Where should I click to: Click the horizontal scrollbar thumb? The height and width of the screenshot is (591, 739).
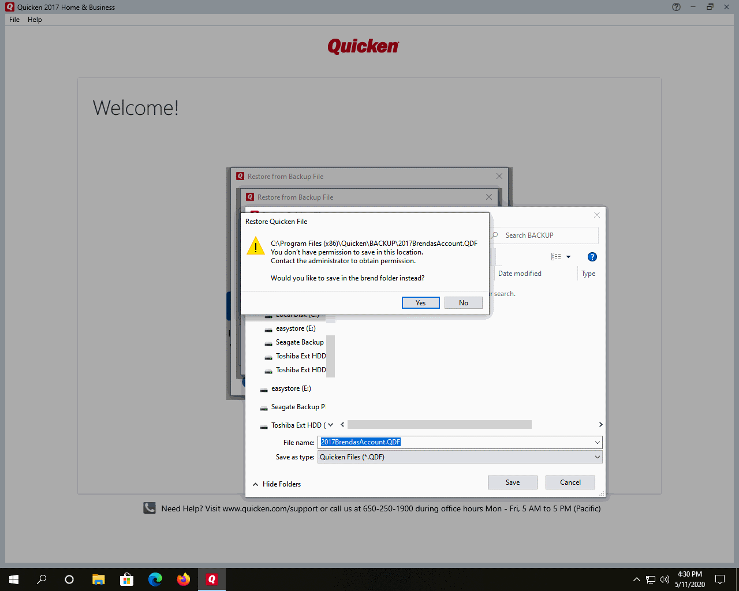[x=439, y=425]
